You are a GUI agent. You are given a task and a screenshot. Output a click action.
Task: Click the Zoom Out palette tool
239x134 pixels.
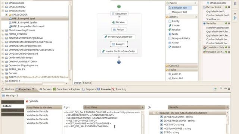tap(176, 79)
